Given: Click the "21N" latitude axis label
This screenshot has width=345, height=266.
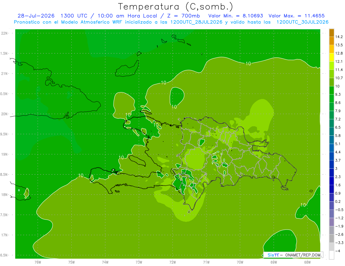Looking at the screenshot, I should pos(4,73).
